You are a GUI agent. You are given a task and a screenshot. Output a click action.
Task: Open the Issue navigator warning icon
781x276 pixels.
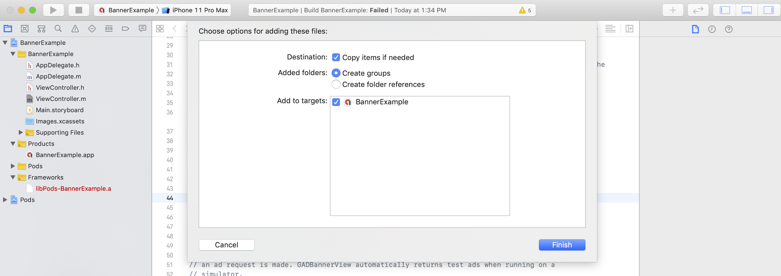pos(75,29)
